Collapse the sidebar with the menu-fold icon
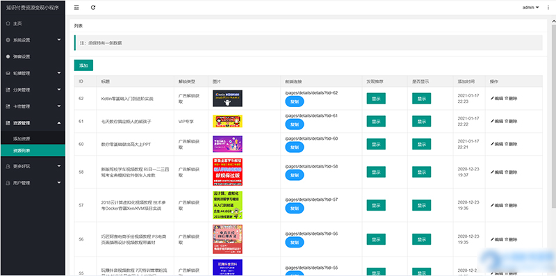 pyautogui.click(x=76, y=8)
